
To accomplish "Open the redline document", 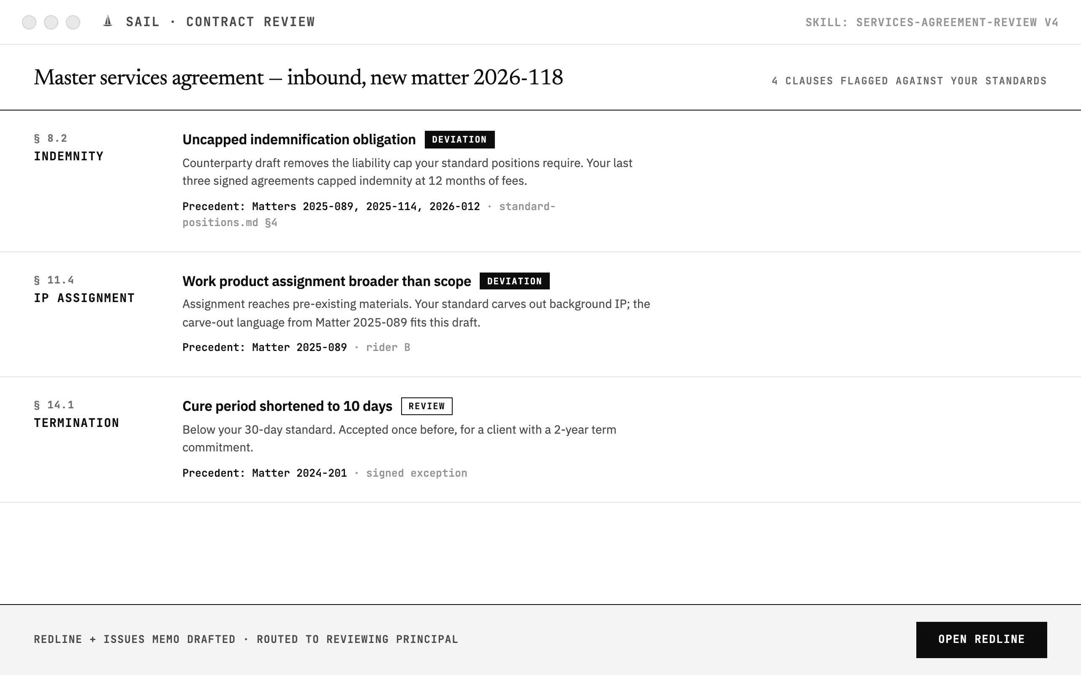I will click(981, 639).
